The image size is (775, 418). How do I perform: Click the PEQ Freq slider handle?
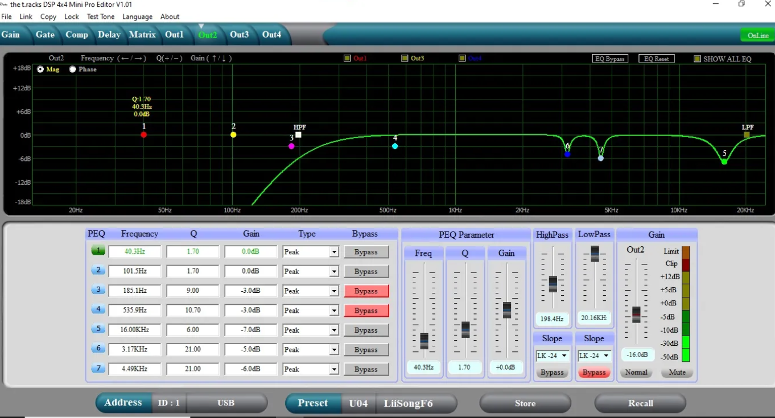pos(424,341)
